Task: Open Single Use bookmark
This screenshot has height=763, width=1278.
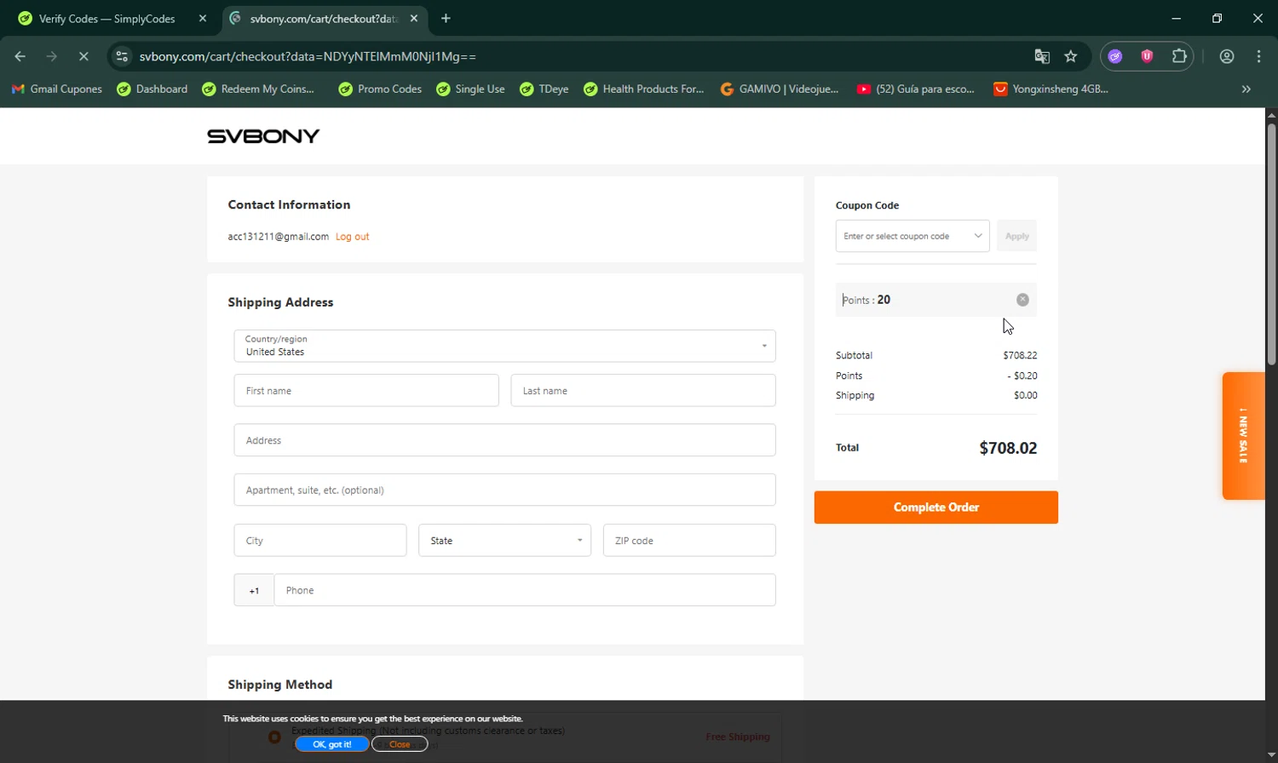Action: coord(470,89)
